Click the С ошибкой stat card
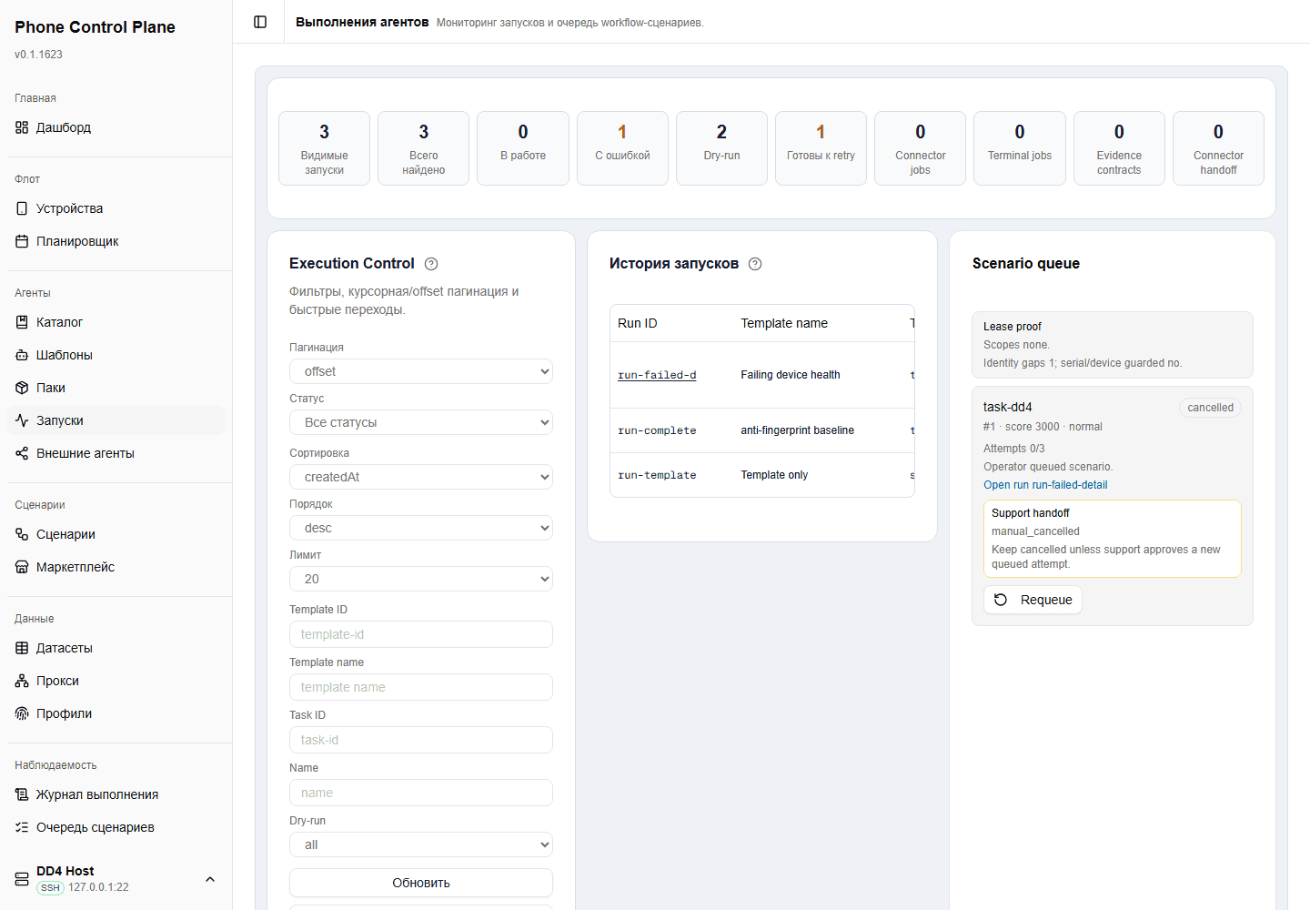 tap(622, 148)
